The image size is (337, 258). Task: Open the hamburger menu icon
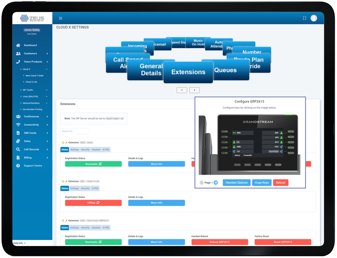tap(60, 18)
